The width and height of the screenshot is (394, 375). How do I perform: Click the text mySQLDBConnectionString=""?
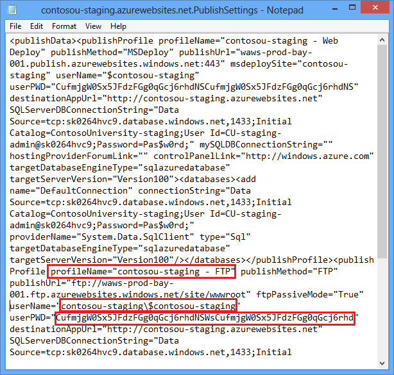point(266,145)
